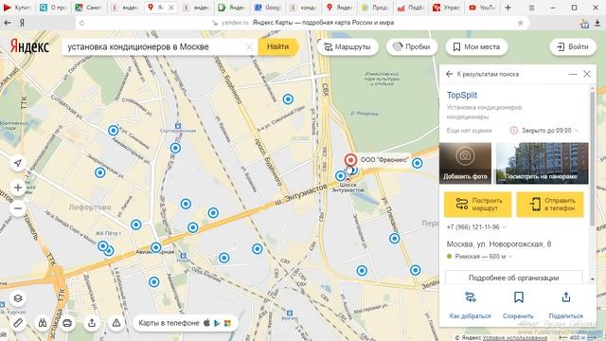This screenshot has height=341, width=606.
Task: Click the selected red ООО Фреоникс marker
Action: pyautogui.click(x=350, y=160)
